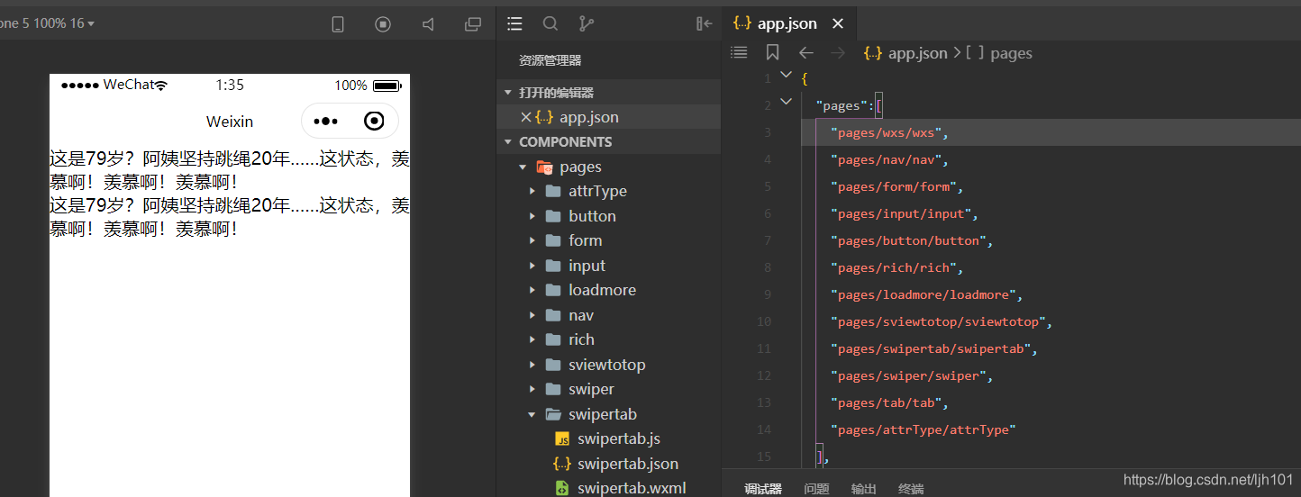Expand the swiper folder
This screenshot has height=497, width=1301.
pos(532,389)
